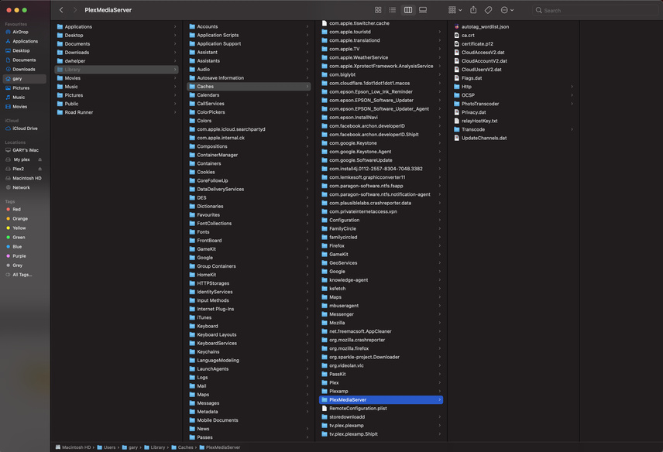Eject the Plex2 volume

pyautogui.click(x=40, y=169)
